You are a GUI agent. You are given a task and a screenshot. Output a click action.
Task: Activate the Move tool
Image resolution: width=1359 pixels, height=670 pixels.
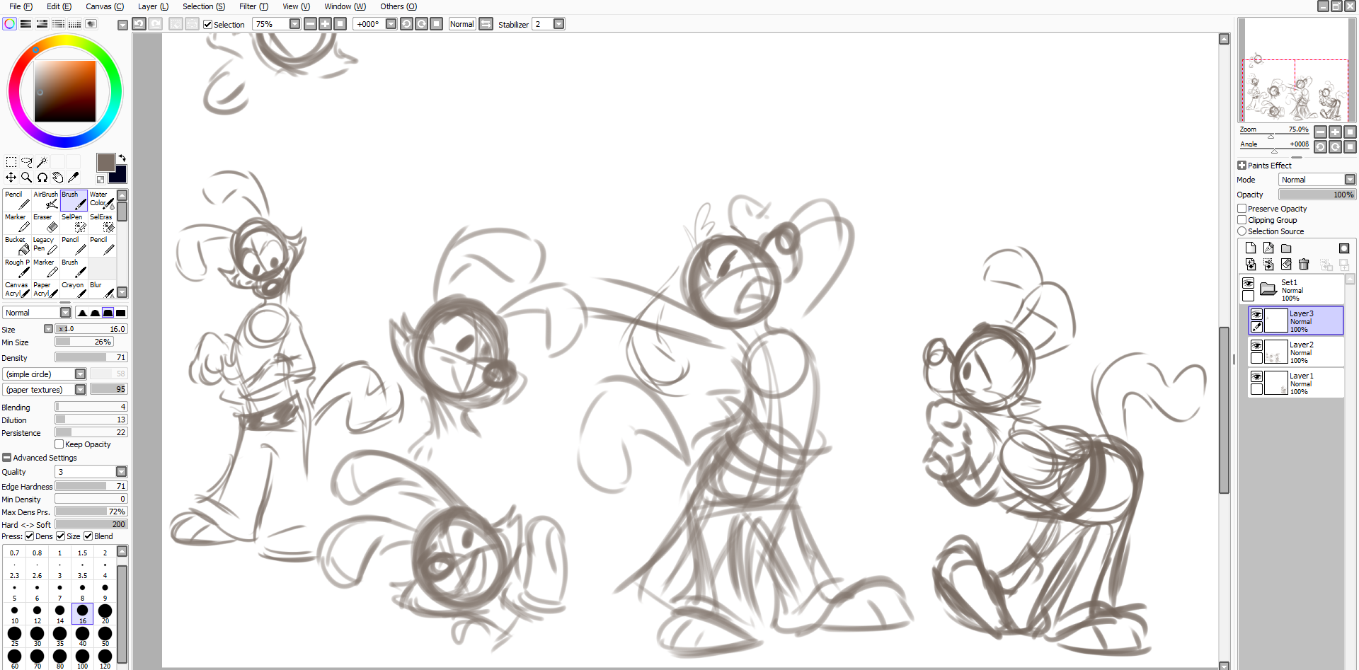(11, 178)
